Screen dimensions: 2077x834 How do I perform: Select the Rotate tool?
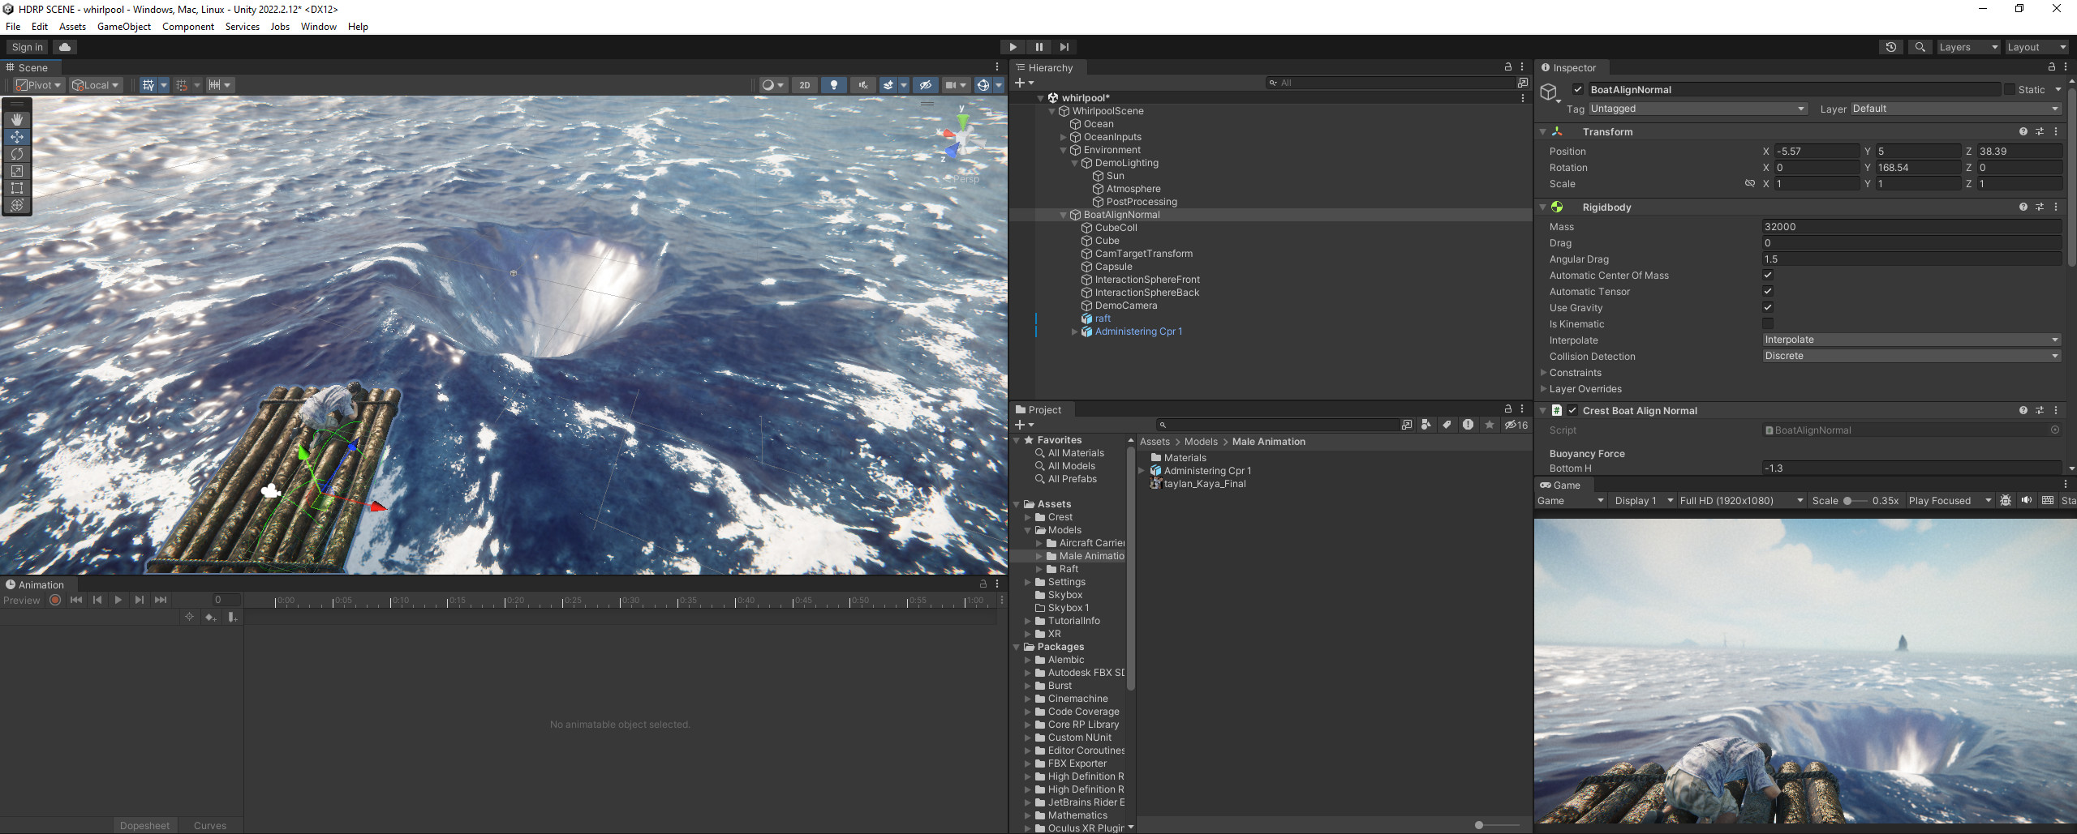[17, 154]
